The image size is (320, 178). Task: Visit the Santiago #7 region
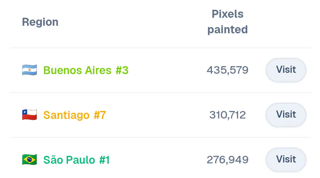click(286, 115)
